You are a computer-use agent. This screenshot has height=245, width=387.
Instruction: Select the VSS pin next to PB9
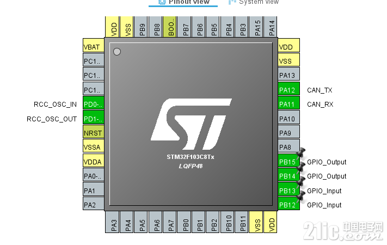click(127, 27)
